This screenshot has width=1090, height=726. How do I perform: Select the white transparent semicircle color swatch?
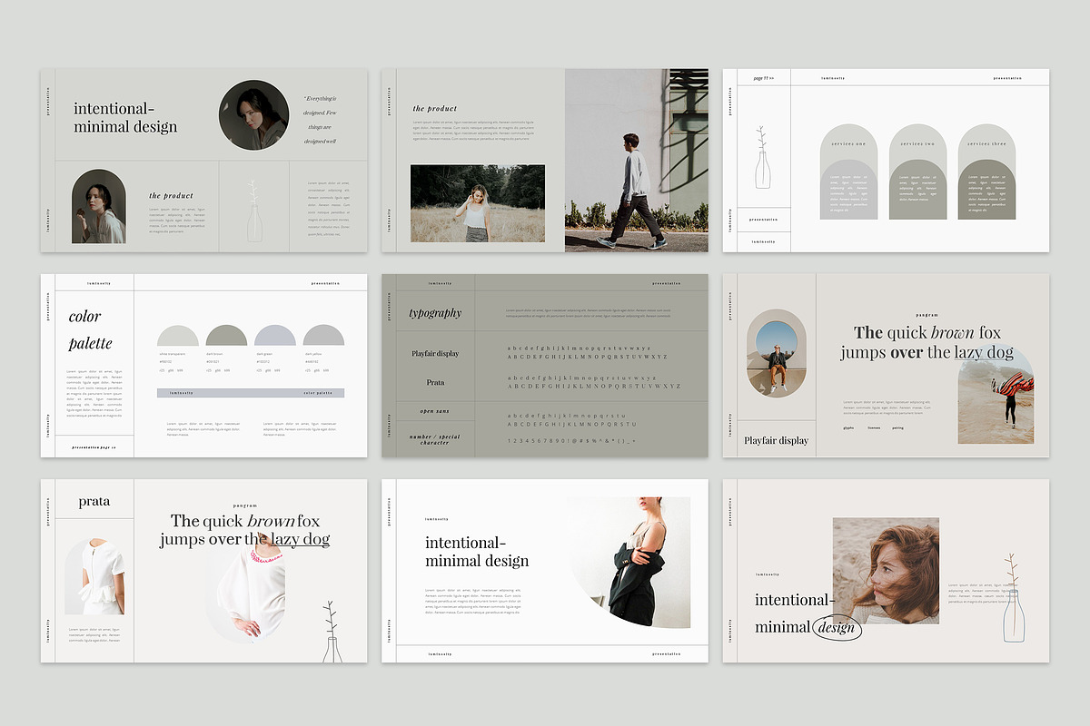[x=177, y=335]
